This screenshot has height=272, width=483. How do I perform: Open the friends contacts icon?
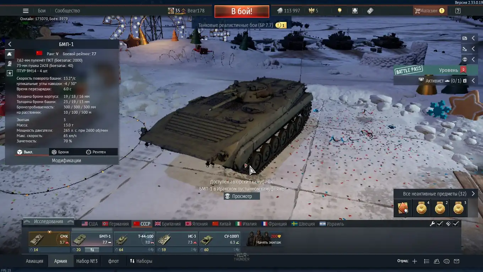pos(437,261)
